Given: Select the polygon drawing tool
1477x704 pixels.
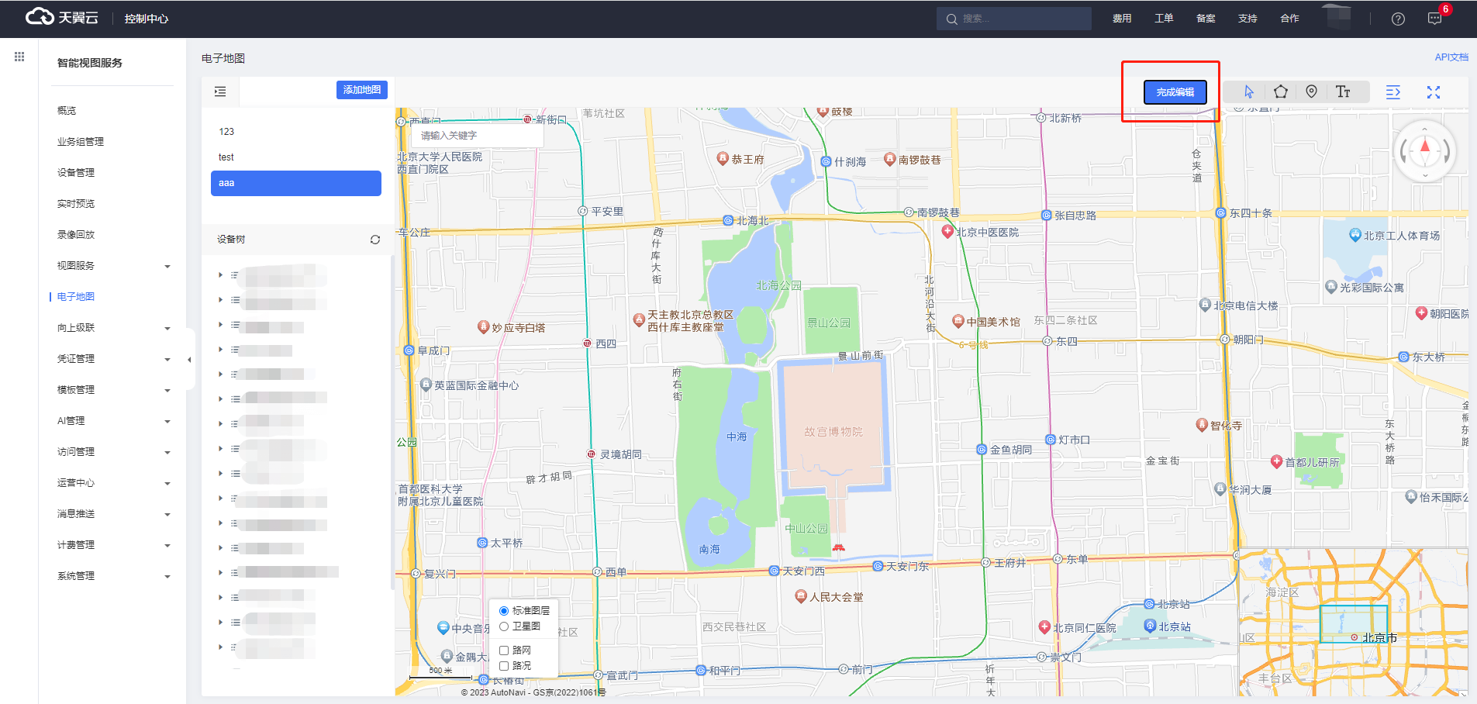Looking at the screenshot, I should coord(1280,91).
